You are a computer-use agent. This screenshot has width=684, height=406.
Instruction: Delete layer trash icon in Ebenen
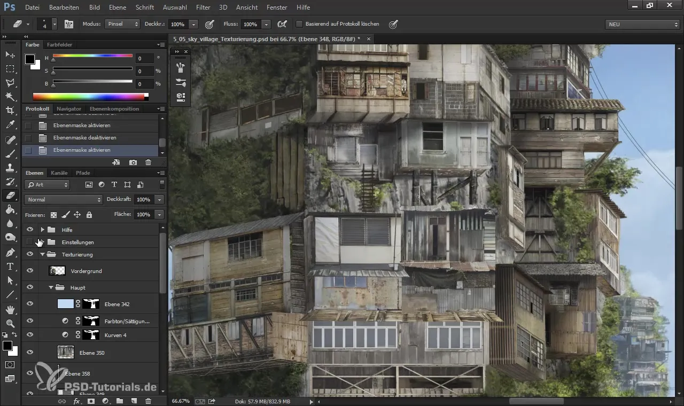click(149, 401)
